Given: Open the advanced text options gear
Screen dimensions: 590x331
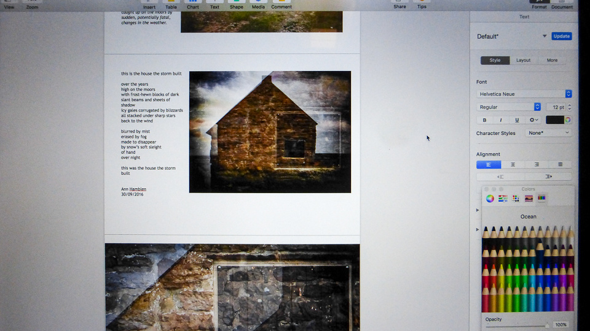Looking at the screenshot, I should point(533,120).
